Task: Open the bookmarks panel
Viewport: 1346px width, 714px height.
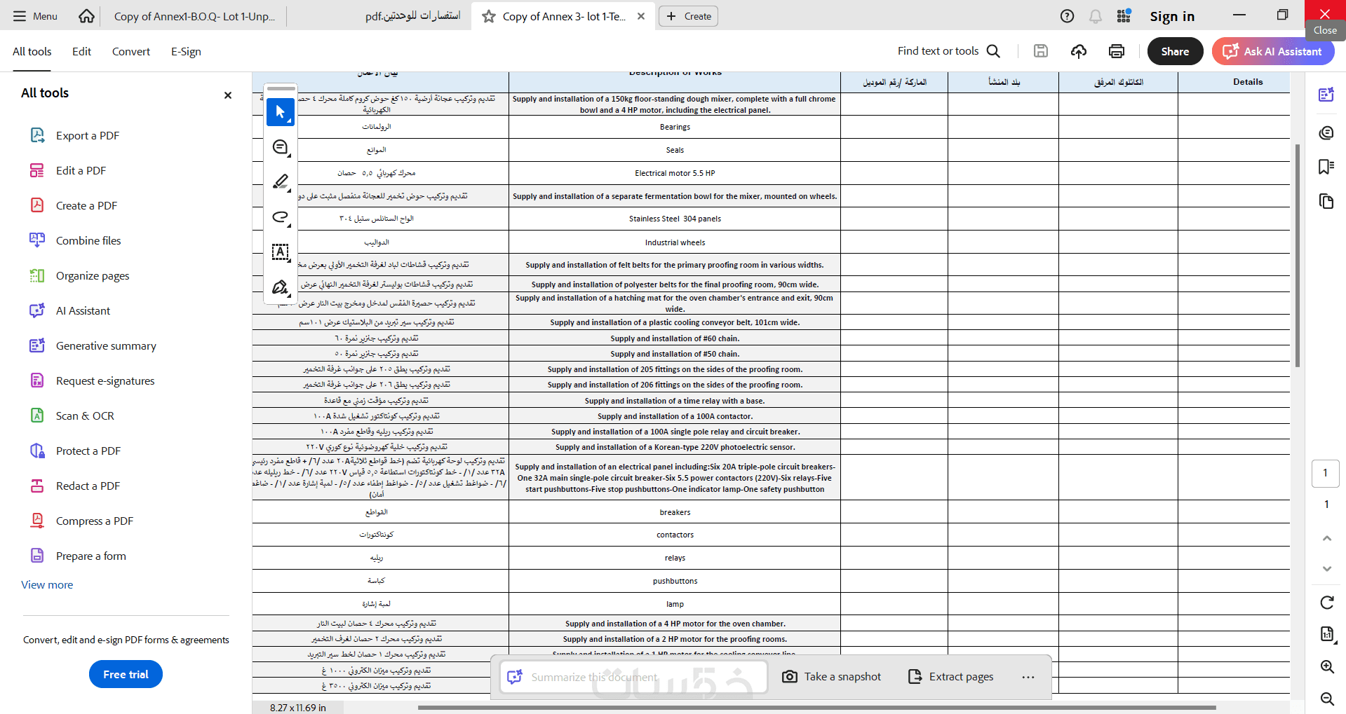Action: [x=1326, y=167]
